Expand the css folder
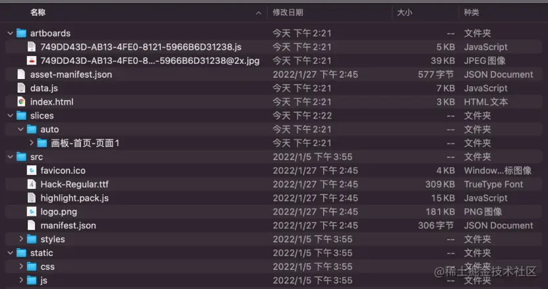This screenshot has height=289, width=548. point(21,267)
